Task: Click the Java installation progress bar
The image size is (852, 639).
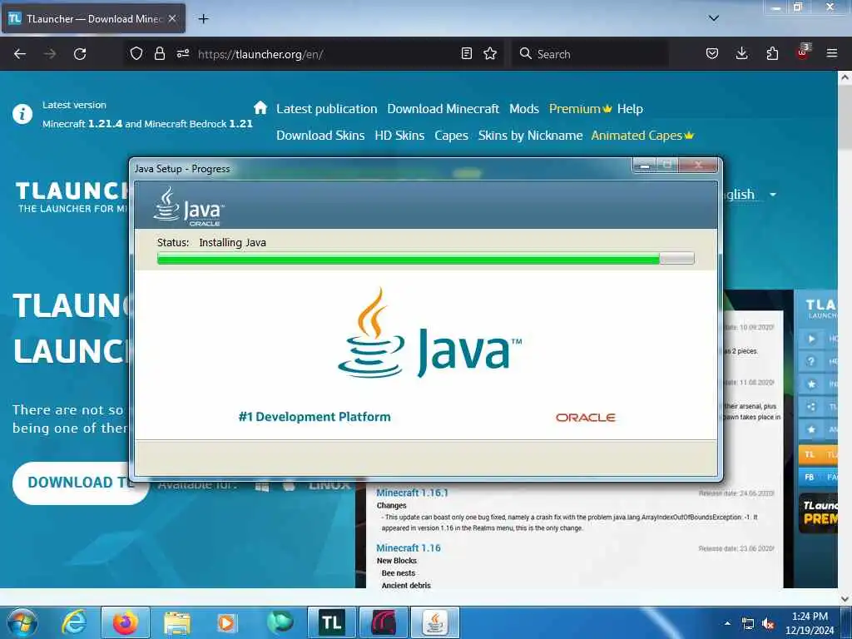Action: pos(425,259)
